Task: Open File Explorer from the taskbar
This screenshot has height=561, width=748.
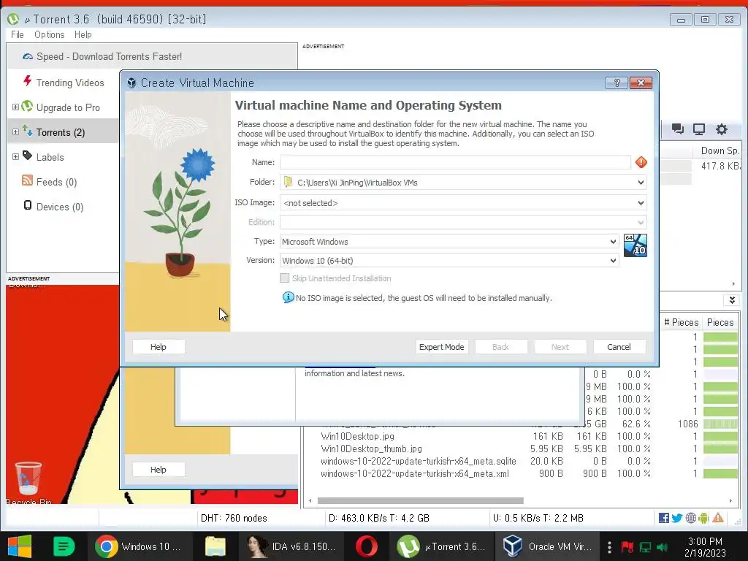Action: (x=215, y=546)
